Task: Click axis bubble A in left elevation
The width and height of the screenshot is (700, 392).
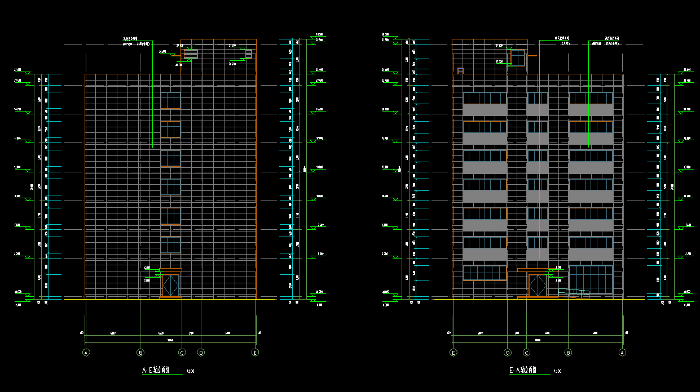Action: click(86, 353)
